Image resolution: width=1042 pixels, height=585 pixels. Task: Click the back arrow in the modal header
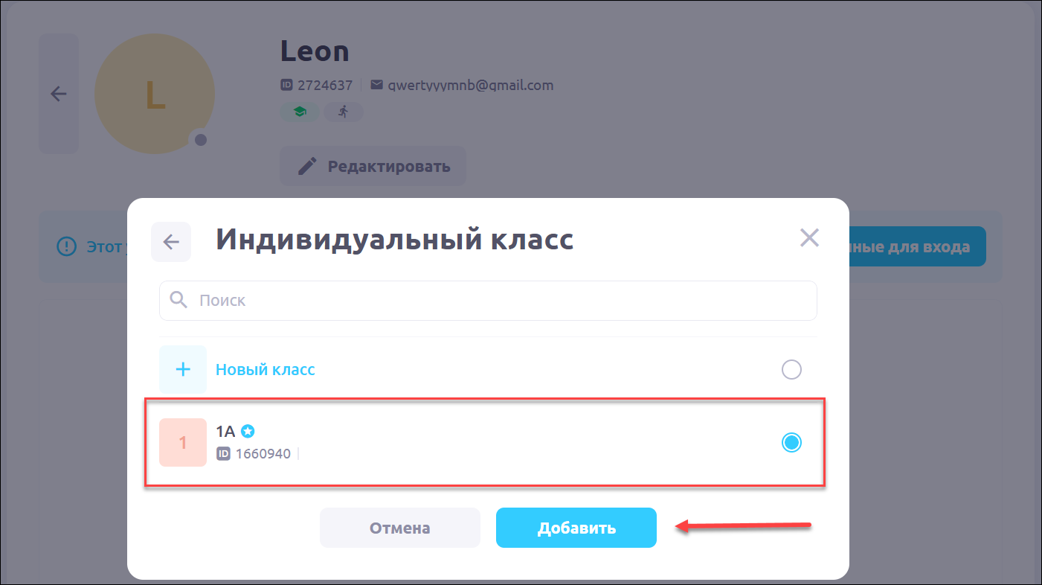pos(171,242)
